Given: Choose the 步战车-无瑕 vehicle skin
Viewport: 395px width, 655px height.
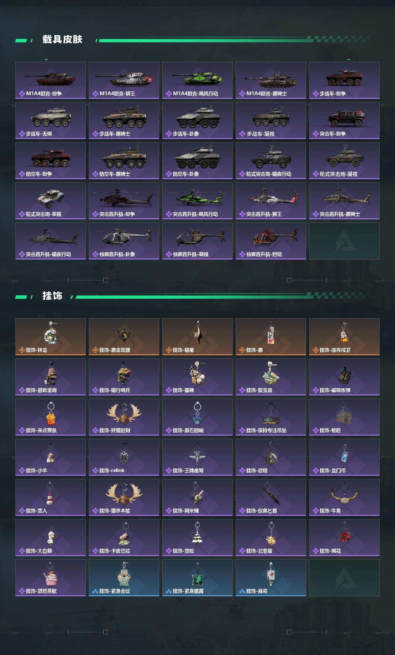Looking at the screenshot, I should pos(51,120).
